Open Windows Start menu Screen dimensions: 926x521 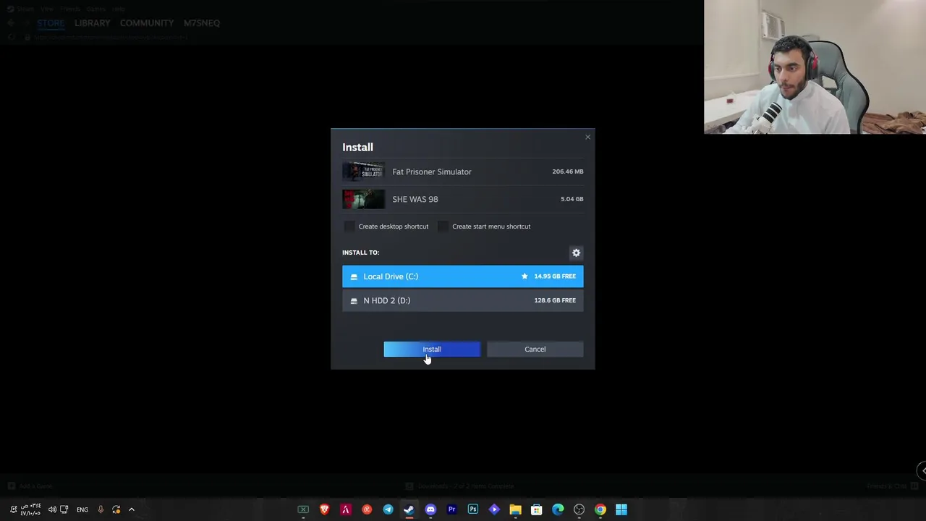click(621, 509)
